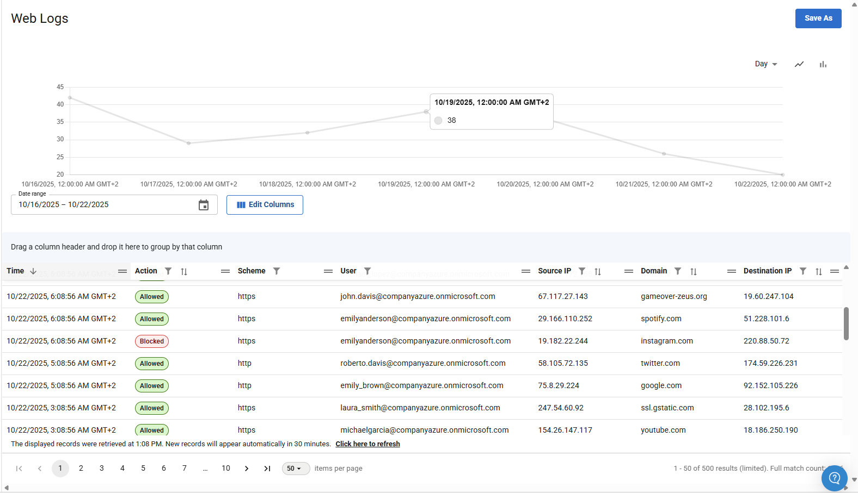
Task: Go to page 3 of results
Action: 102,469
